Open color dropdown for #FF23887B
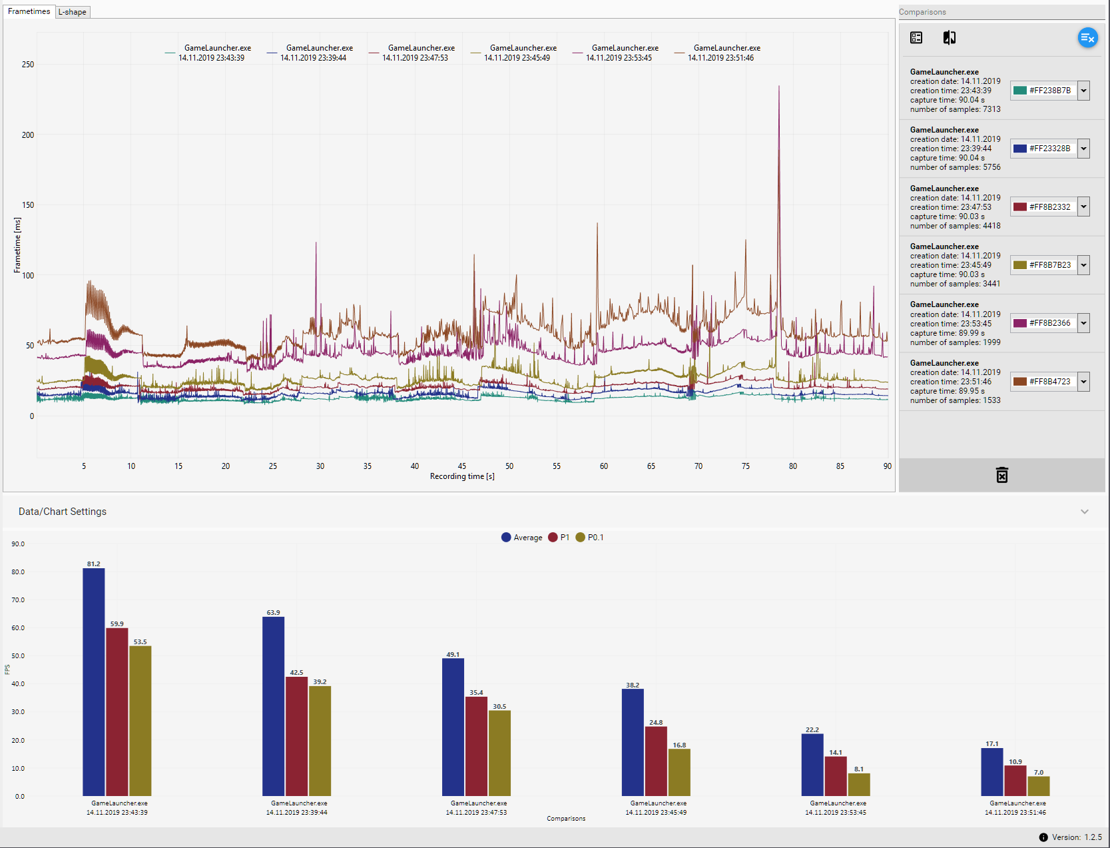This screenshot has height=848, width=1110. click(1084, 91)
